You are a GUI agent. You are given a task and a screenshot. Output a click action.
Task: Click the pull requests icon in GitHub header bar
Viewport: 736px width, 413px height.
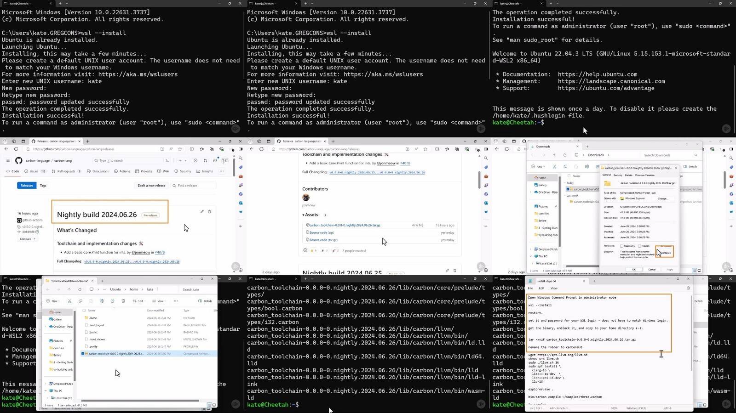point(205,160)
